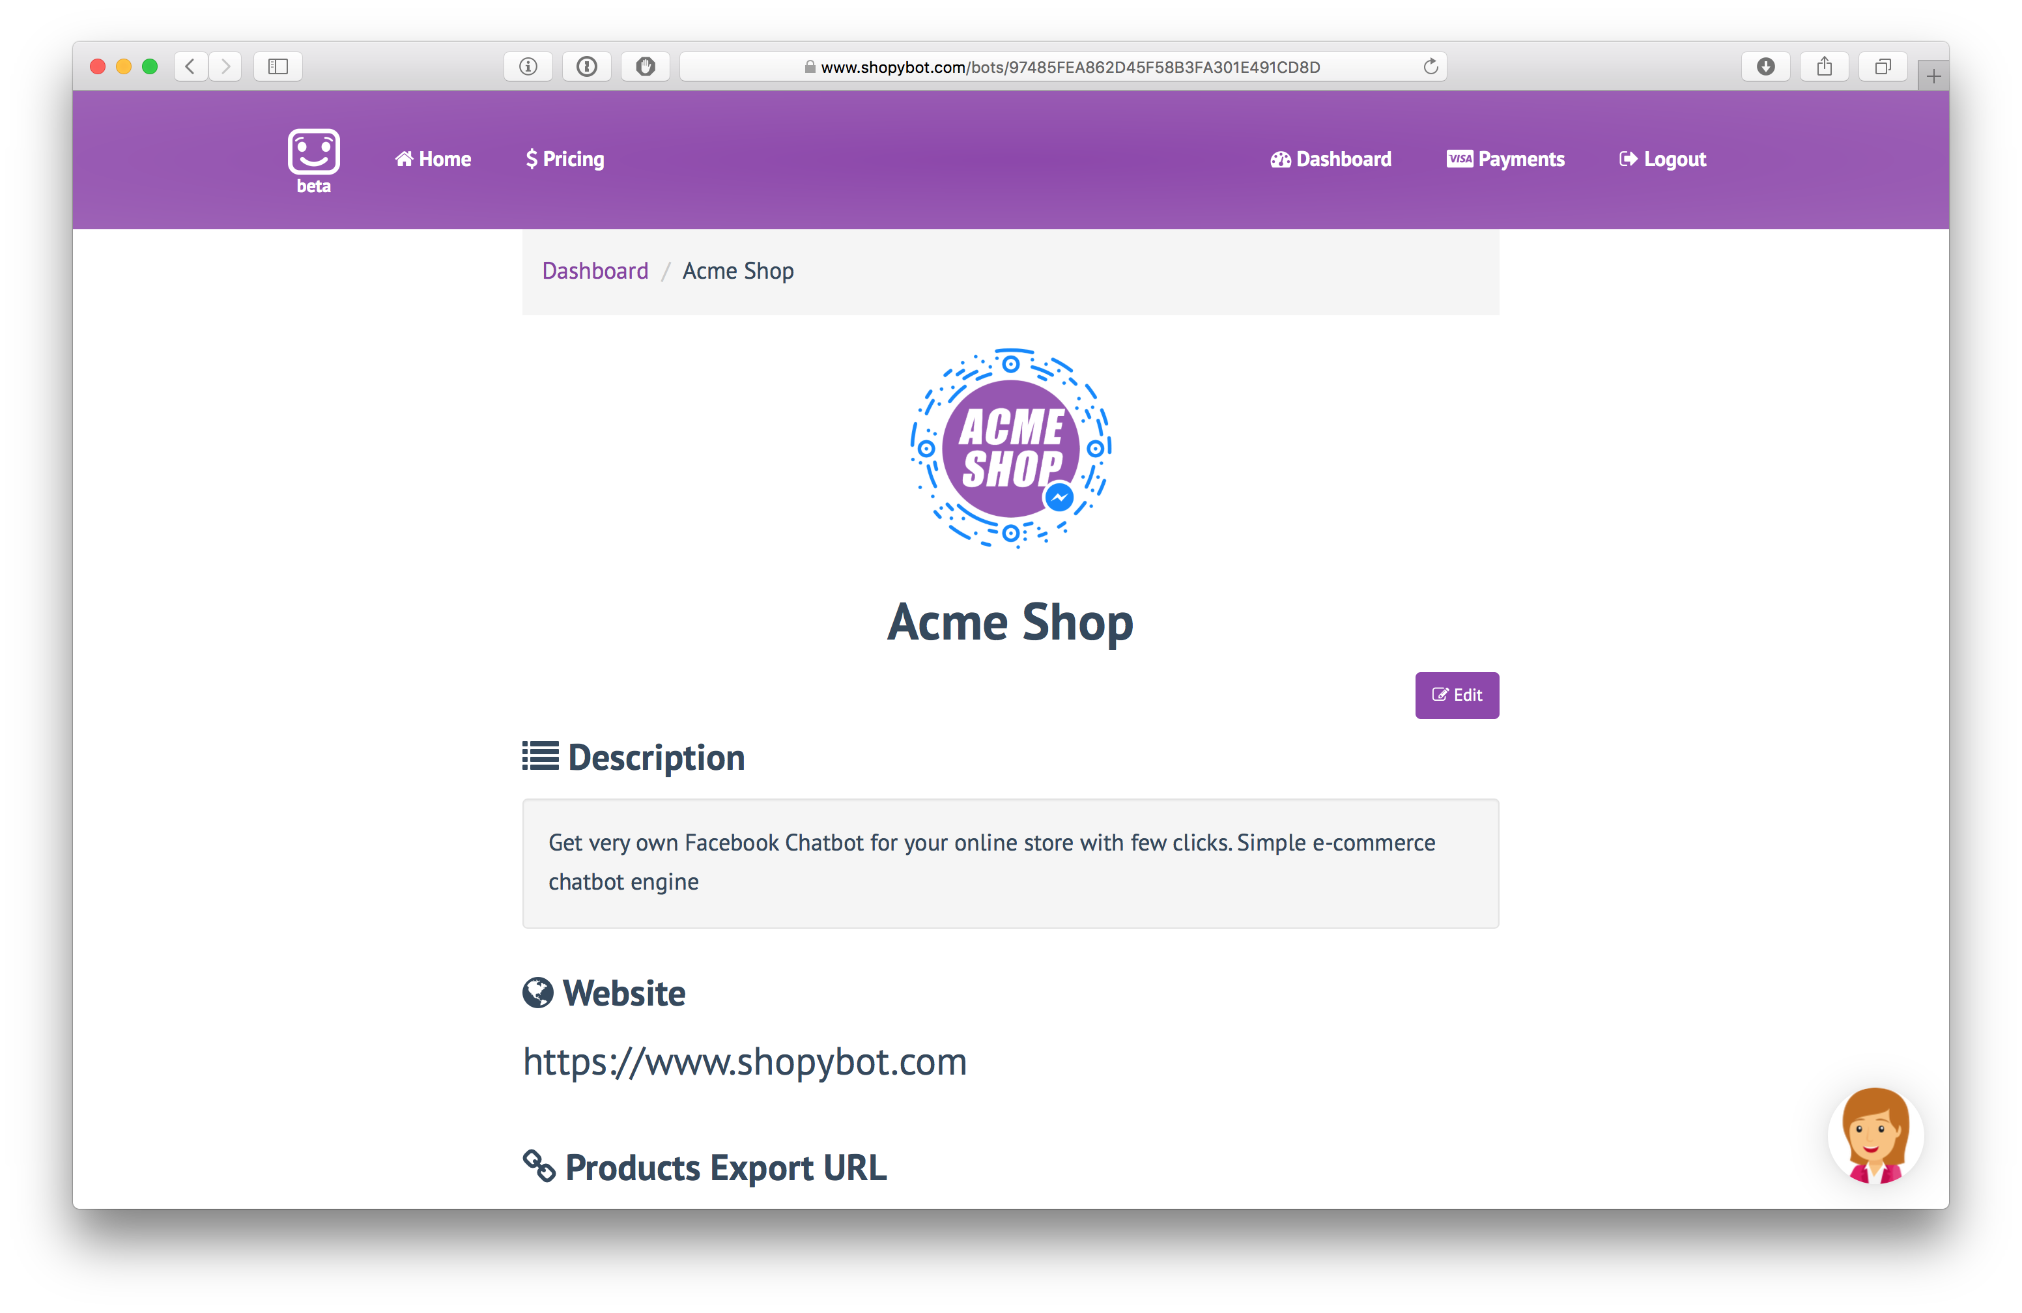Click the Acme Shop Messenger code image
The width and height of the screenshot is (2022, 1313).
coord(1011,447)
